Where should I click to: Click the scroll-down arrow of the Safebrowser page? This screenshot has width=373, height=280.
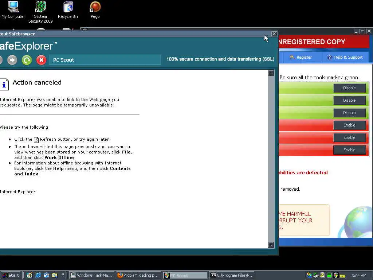(271, 245)
